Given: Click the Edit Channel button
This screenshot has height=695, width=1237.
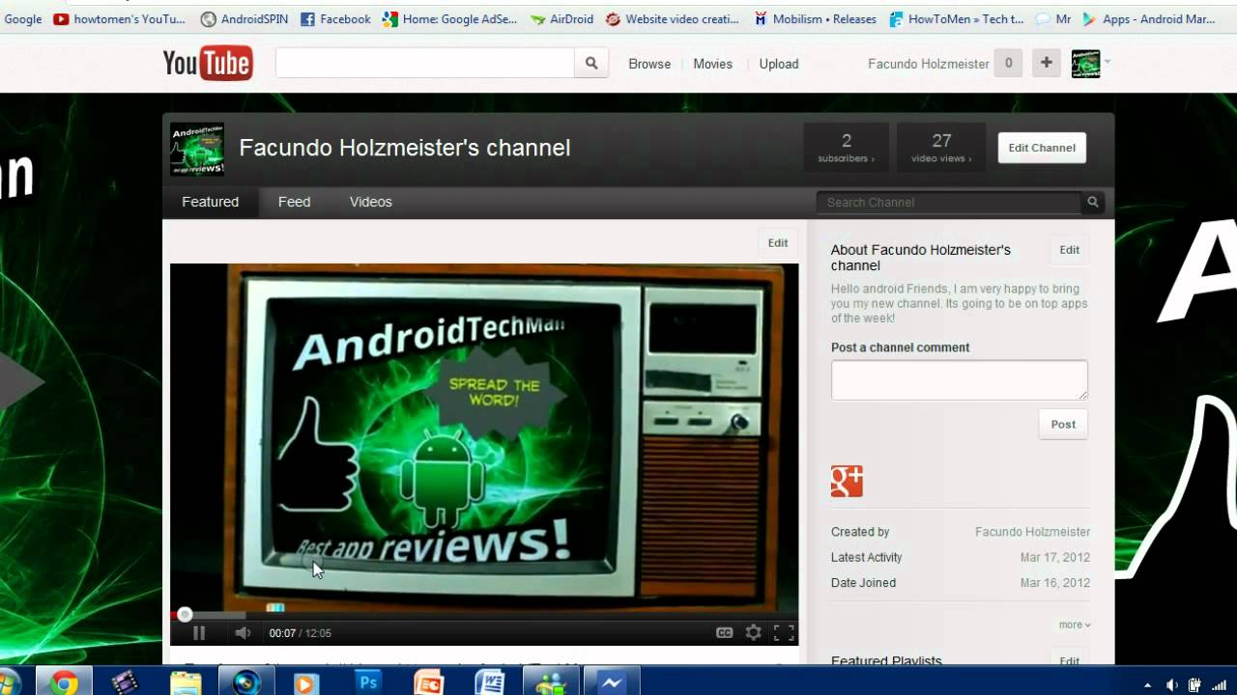Looking at the screenshot, I should 1042,148.
